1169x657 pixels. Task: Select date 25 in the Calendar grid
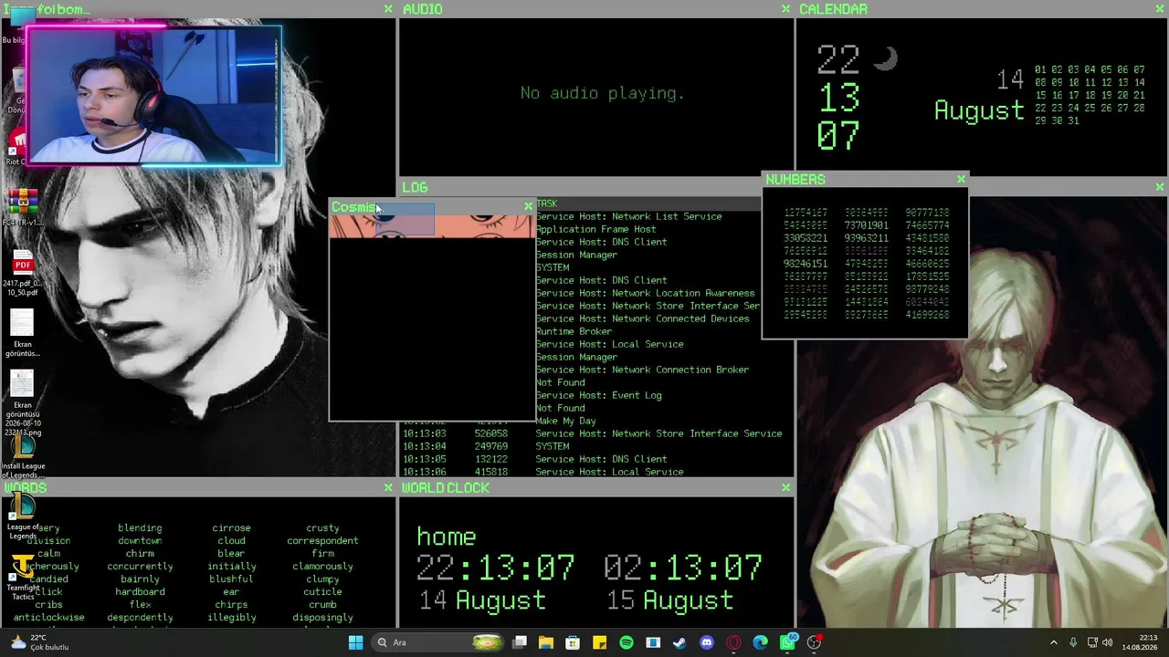click(1090, 108)
